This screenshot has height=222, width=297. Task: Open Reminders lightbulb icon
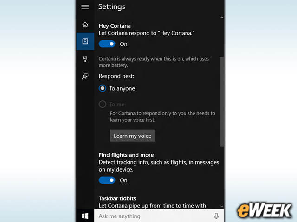[85, 59]
